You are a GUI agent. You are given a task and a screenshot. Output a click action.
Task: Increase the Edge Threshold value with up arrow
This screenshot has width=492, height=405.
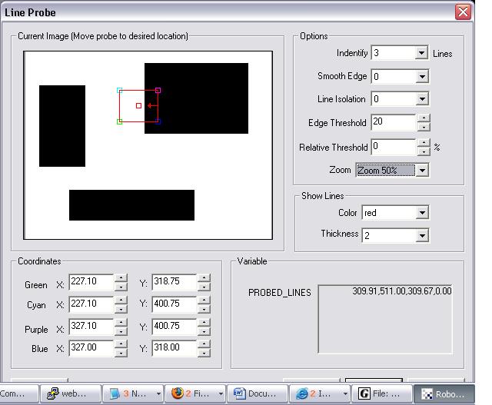pyautogui.click(x=423, y=118)
